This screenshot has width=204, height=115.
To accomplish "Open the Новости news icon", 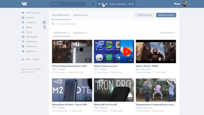I will pyautogui.click(x=23, y=18).
